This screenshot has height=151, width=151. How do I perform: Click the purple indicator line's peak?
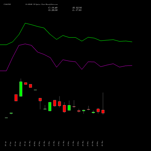pos(25,44)
